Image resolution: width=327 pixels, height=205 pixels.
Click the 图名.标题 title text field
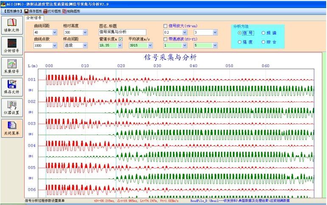[x=122, y=32]
